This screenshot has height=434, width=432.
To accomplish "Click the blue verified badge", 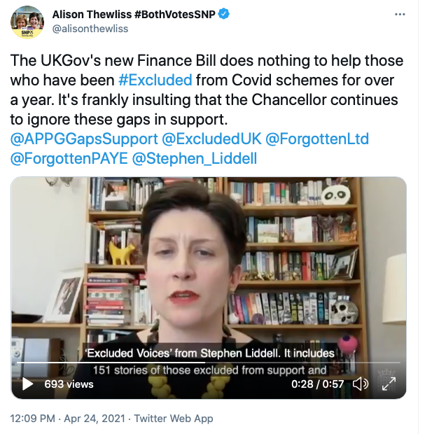I will [x=224, y=14].
